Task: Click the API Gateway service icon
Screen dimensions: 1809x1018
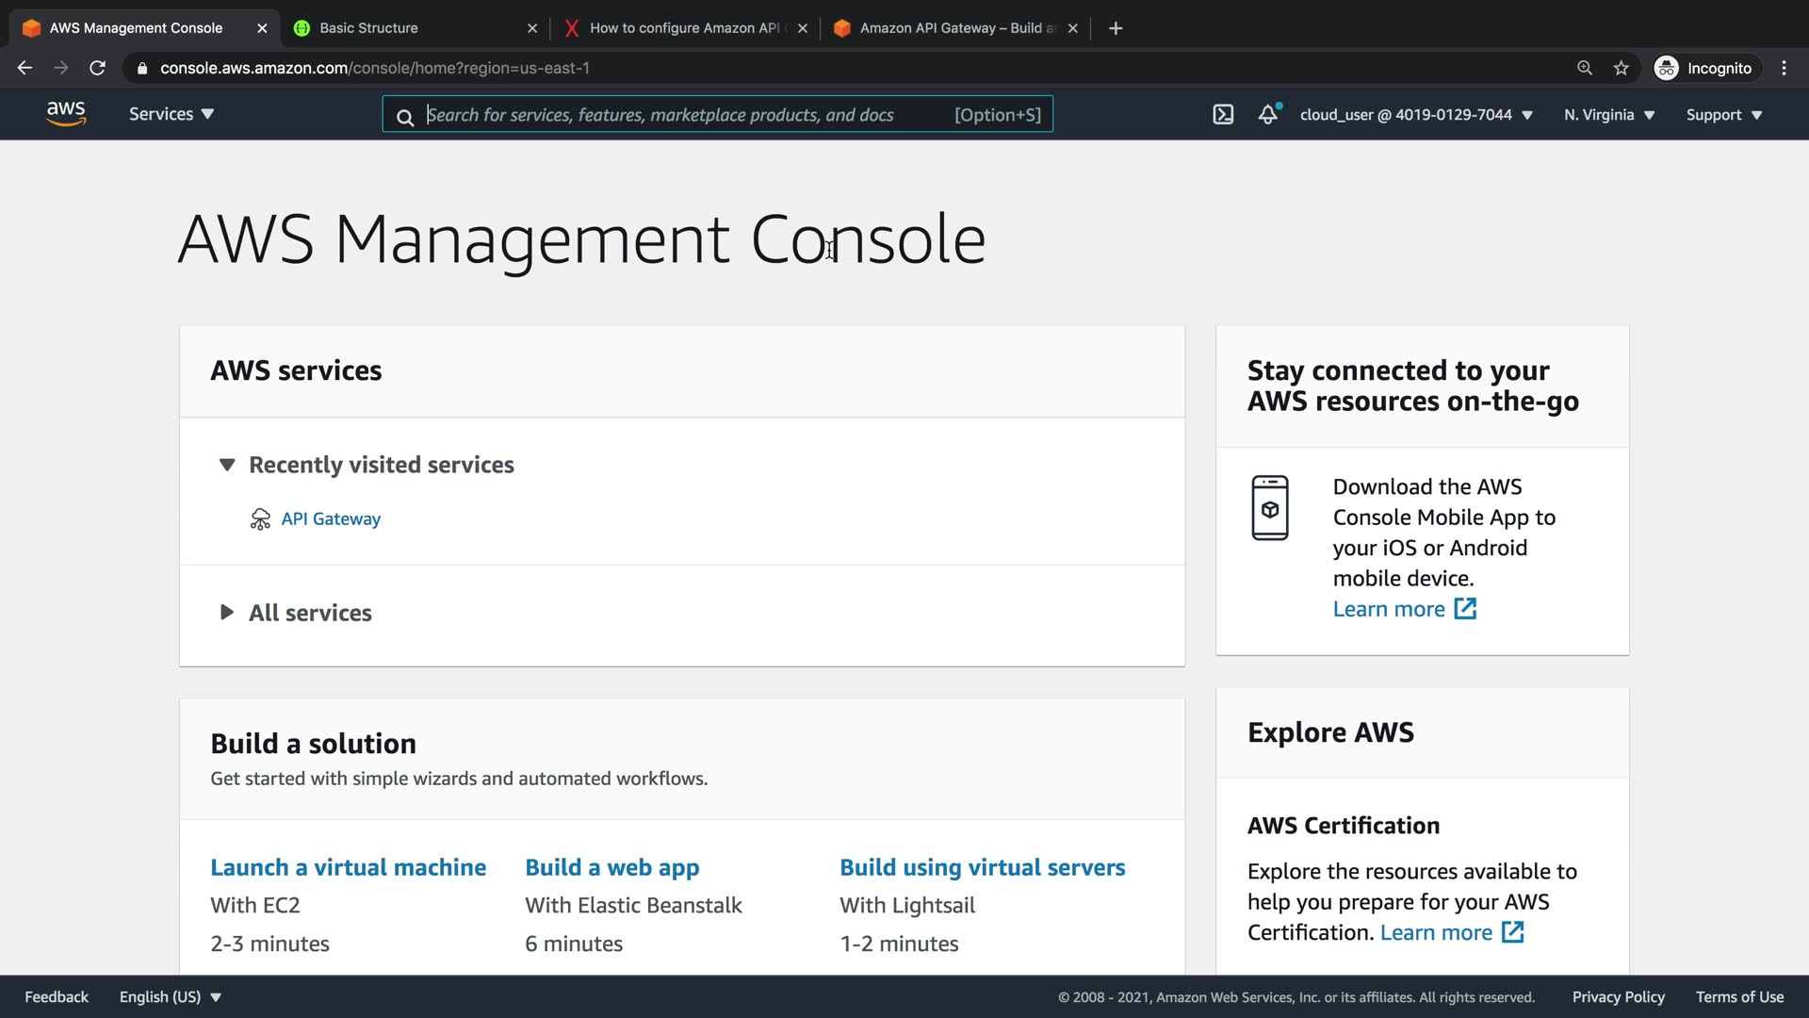Action: [260, 519]
